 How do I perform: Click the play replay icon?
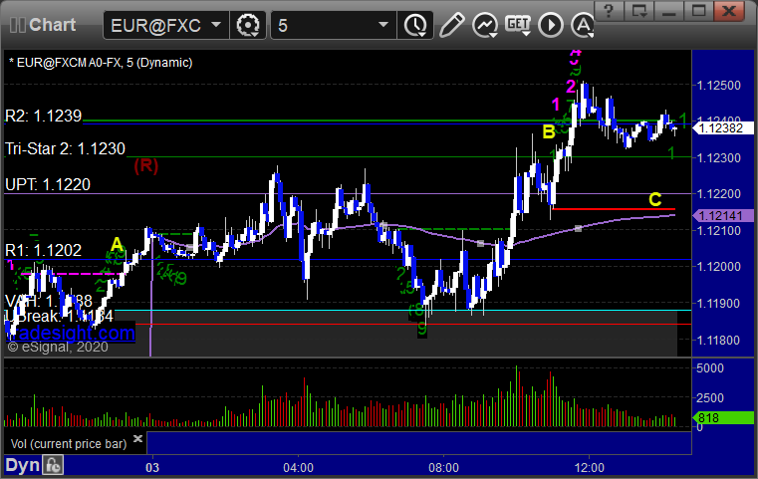pyautogui.click(x=551, y=25)
